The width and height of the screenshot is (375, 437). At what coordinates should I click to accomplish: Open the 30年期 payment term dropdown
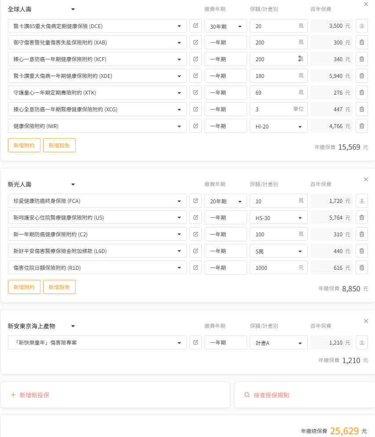226,26
